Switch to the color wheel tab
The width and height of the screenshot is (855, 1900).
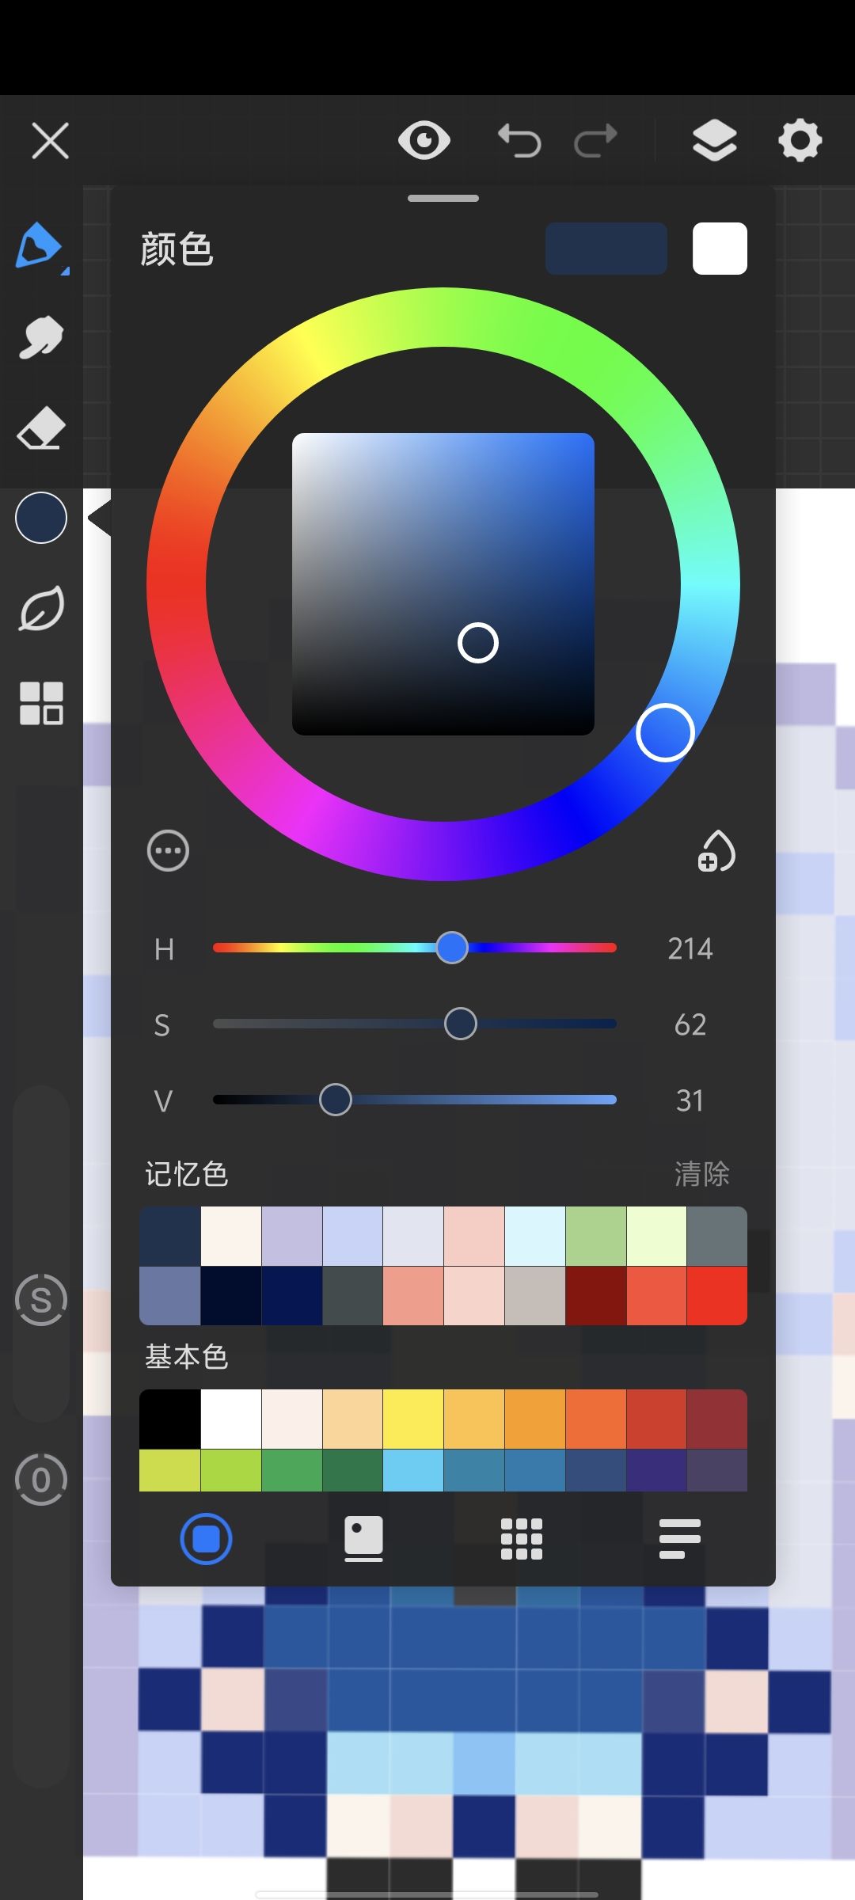tap(206, 1539)
